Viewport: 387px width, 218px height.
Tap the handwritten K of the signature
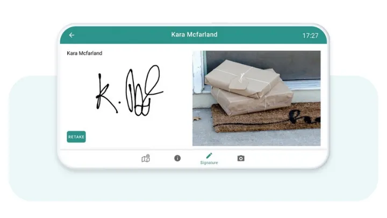pos(106,93)
